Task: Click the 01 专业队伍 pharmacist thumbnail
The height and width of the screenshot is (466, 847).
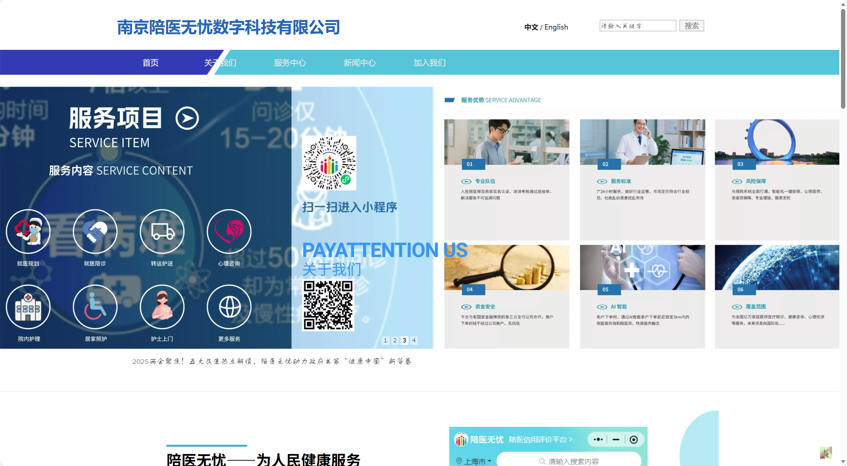Action: click(x=506, y=142)
